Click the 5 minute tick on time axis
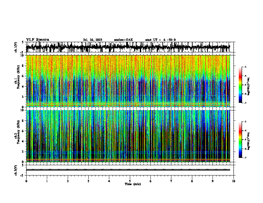This screenshot has width=263, height=203. pyautogui.click(x=130, y=181)
